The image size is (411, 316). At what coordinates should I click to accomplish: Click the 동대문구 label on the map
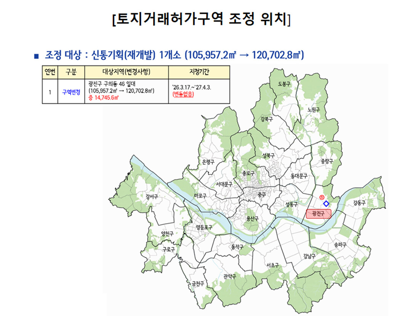click(x=299, y=176)
